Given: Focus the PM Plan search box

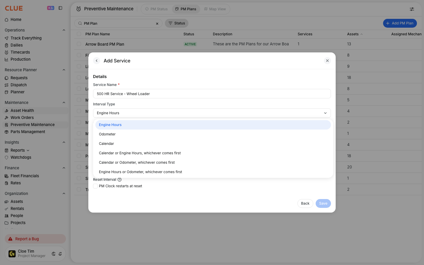Looking at the screenshot, I should click(x=118, y=23).
